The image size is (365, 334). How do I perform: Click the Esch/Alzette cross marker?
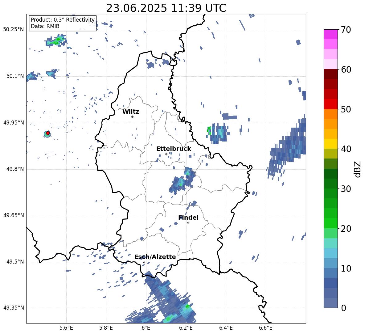coord(144,262)
